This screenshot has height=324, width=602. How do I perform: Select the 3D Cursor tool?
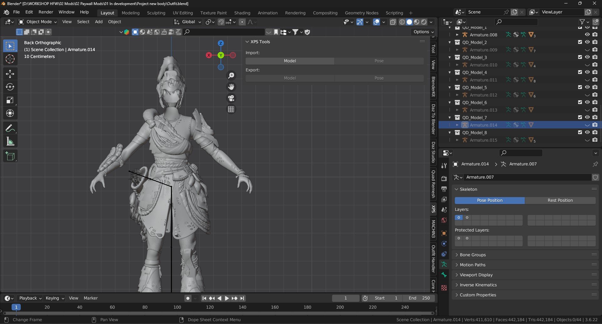coord(10,59)
